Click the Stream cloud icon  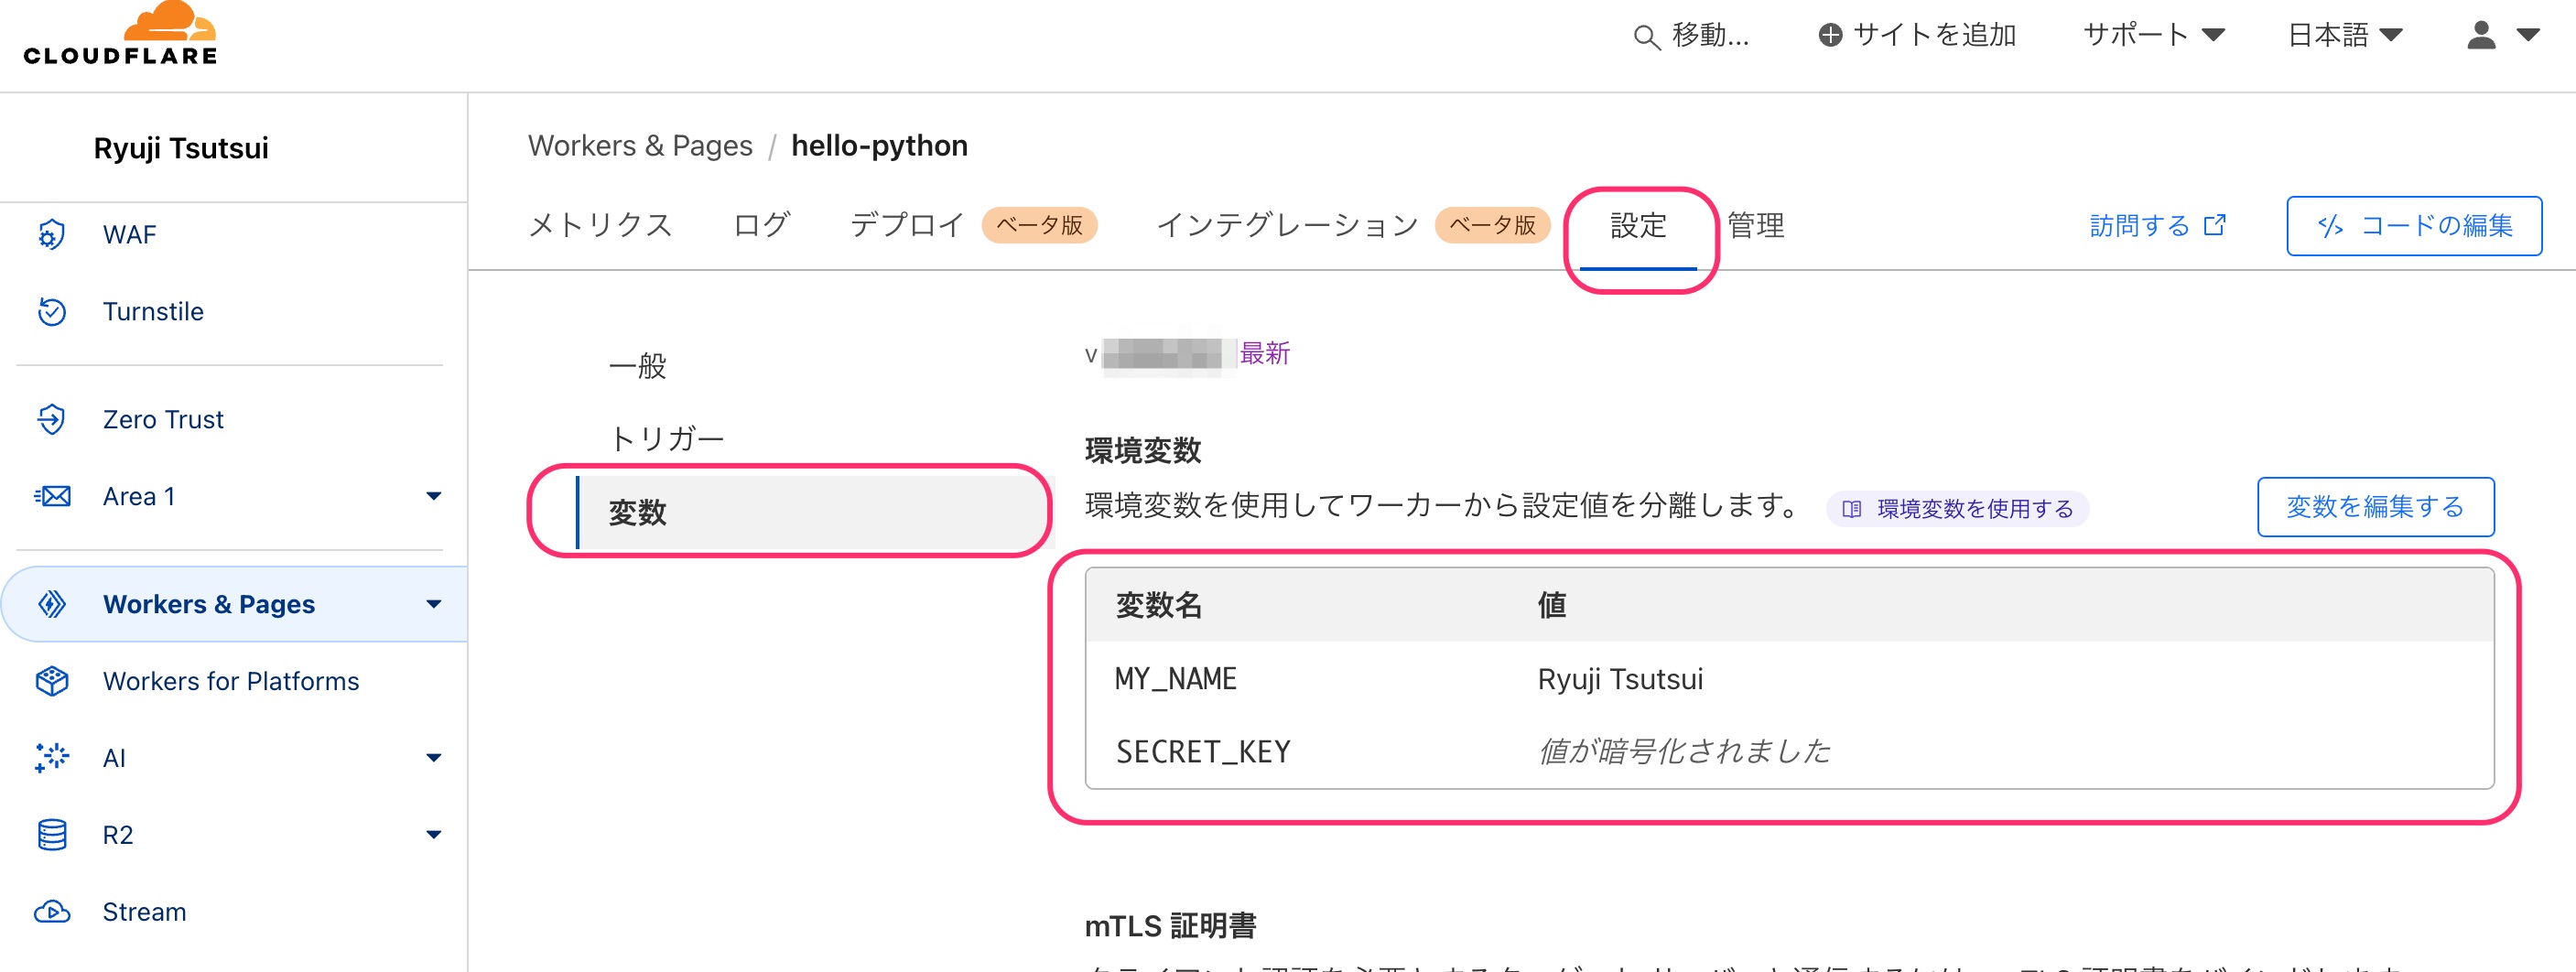click(x=52, y=912)
